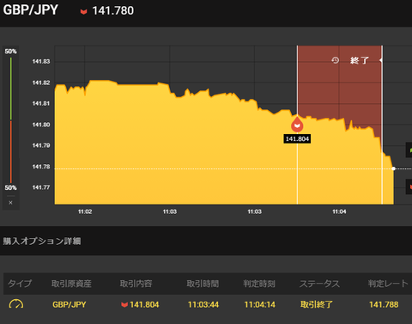Click the 11:04 time axis label

coord(339,211)
